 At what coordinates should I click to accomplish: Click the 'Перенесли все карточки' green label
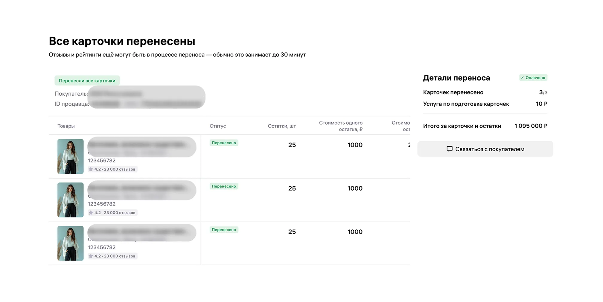[x=87, y=81]
